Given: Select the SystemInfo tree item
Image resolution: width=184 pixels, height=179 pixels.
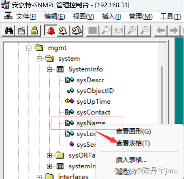Looking at the screenshot, I should (x=86, y=69).
